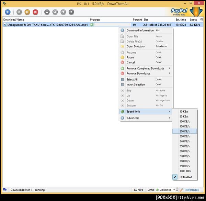Image resolution: width=206 pixels, height=201 pixels.
Task: Sort by Download/Name column header
Action: click(46, 20)
